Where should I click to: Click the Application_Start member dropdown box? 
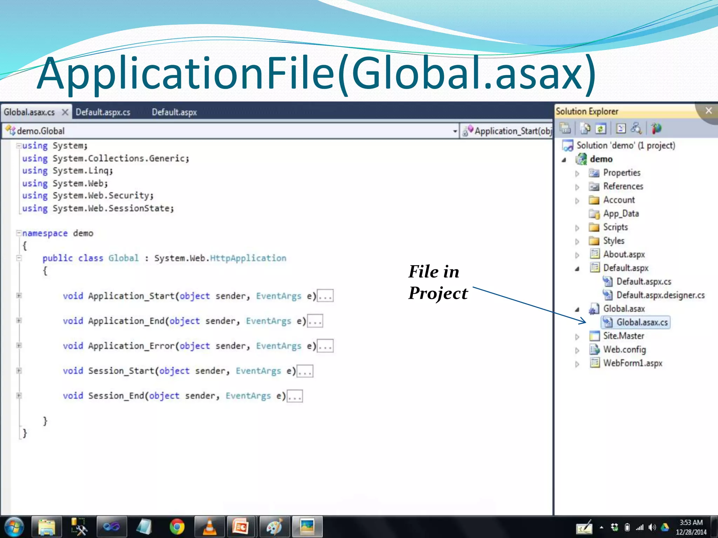[x=508, y=131]
